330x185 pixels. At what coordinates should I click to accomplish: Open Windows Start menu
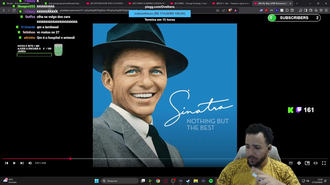pyautogui.click(x=96, y=181)
